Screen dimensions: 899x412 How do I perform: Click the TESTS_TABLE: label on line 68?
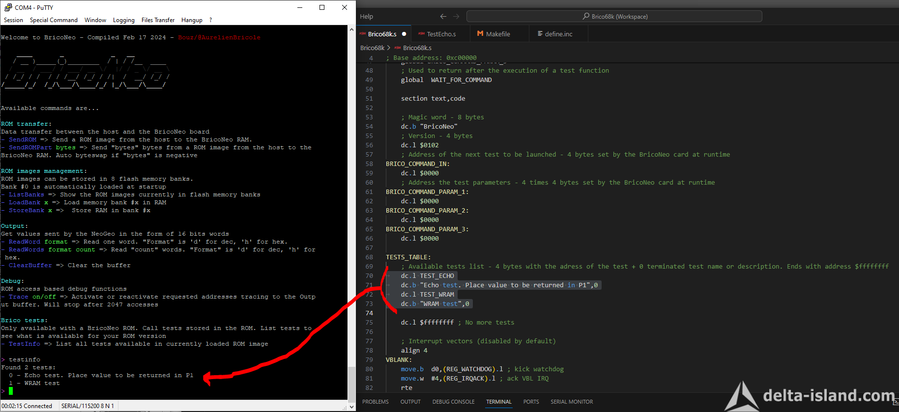point(408,257)
